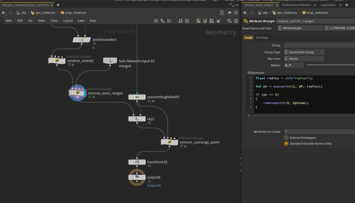
Task: Toggle the pin on network editor pane
Action: point(229,13)
